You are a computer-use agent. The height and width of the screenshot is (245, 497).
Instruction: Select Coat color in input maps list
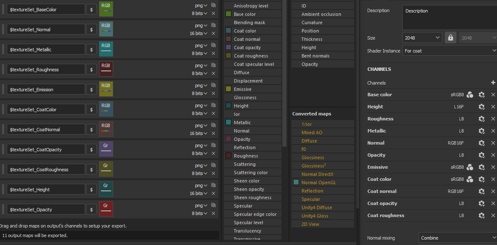253,31
